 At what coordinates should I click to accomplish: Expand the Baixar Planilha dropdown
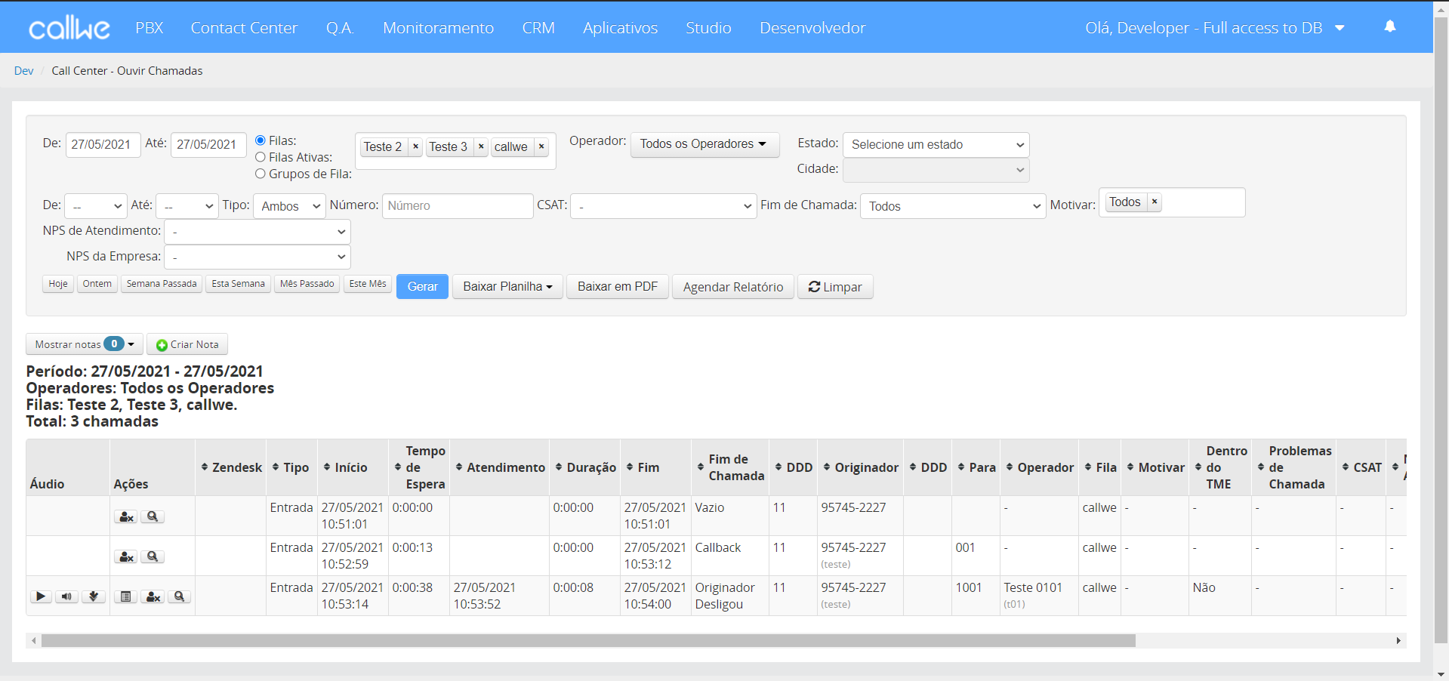click(x=507, y=287)
